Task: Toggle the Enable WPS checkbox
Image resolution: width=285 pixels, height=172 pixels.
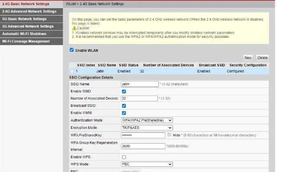Action: click(x=124, y=157)
